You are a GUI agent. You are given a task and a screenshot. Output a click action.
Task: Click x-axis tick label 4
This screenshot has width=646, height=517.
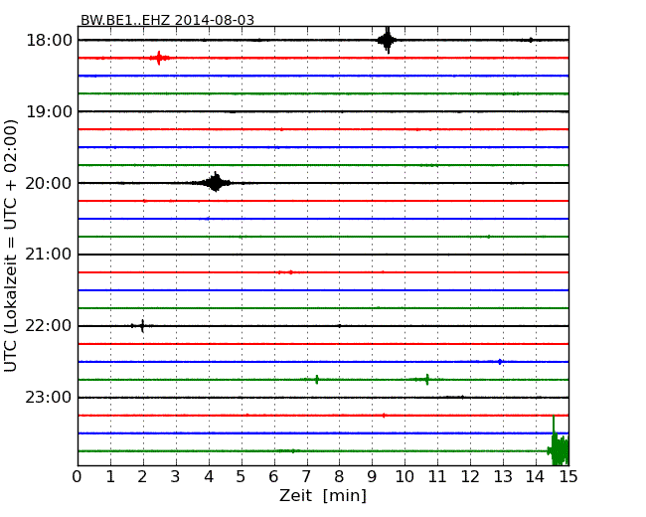[x=209, y=477]
